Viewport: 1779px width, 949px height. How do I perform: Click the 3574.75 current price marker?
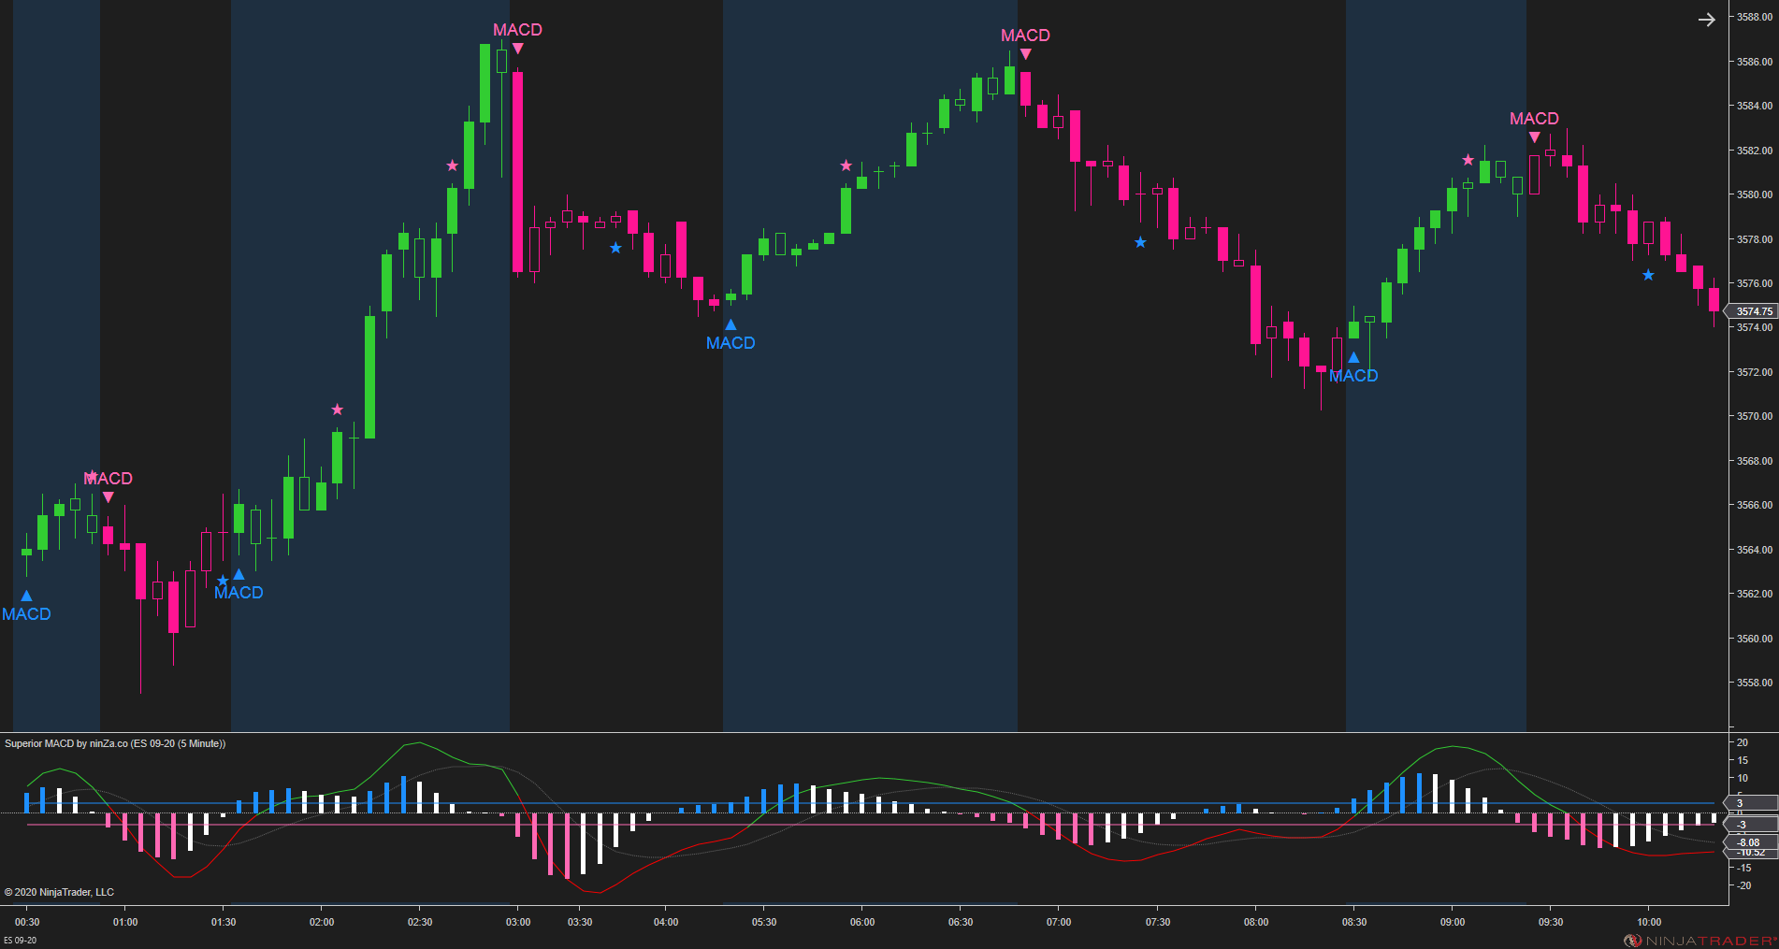1754,311
